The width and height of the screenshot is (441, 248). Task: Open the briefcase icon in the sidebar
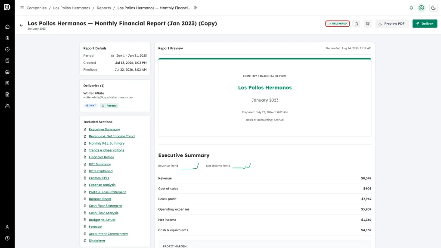click(7, 72)
